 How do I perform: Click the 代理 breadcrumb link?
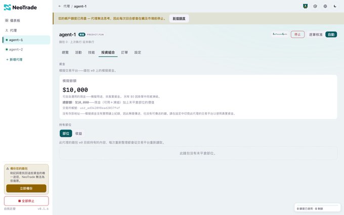(x=66, y=7)
